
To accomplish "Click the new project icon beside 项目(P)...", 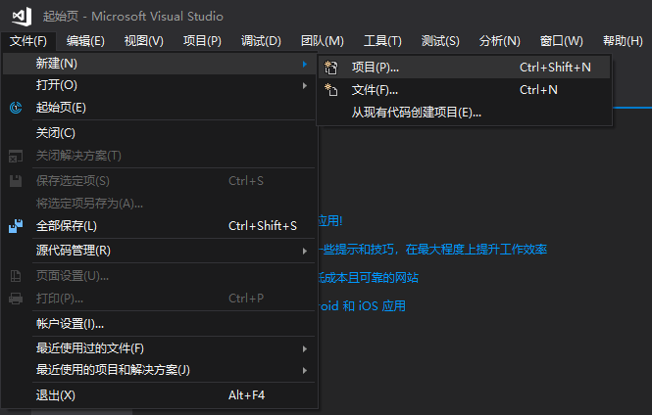I will [331, 68].
